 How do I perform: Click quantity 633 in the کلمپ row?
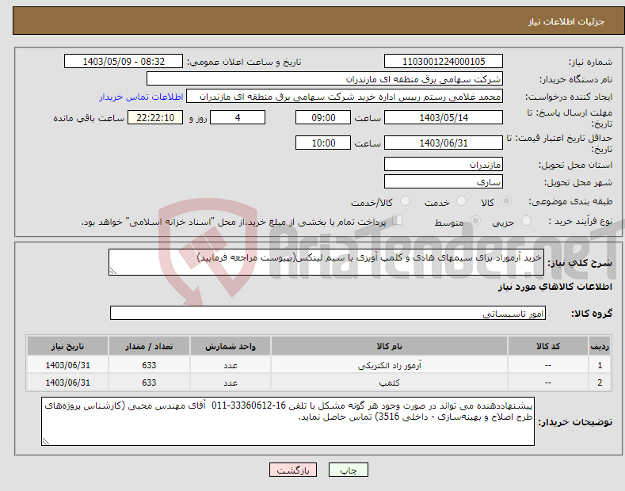(x=149, y=383)
